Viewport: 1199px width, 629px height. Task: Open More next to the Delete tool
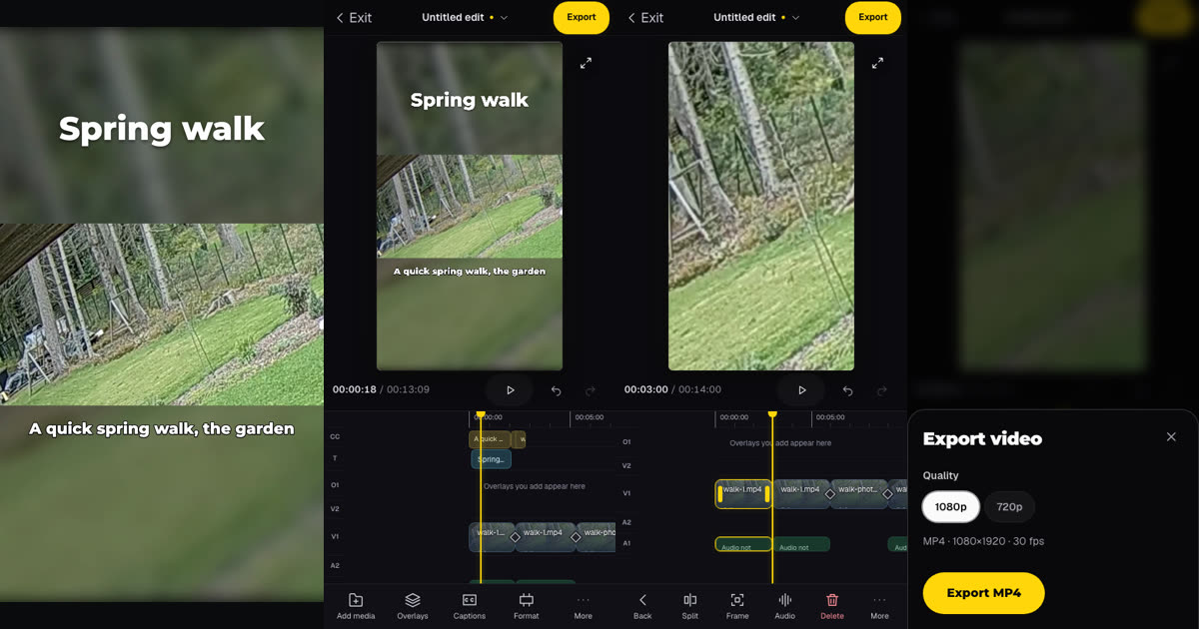(879, 606)
